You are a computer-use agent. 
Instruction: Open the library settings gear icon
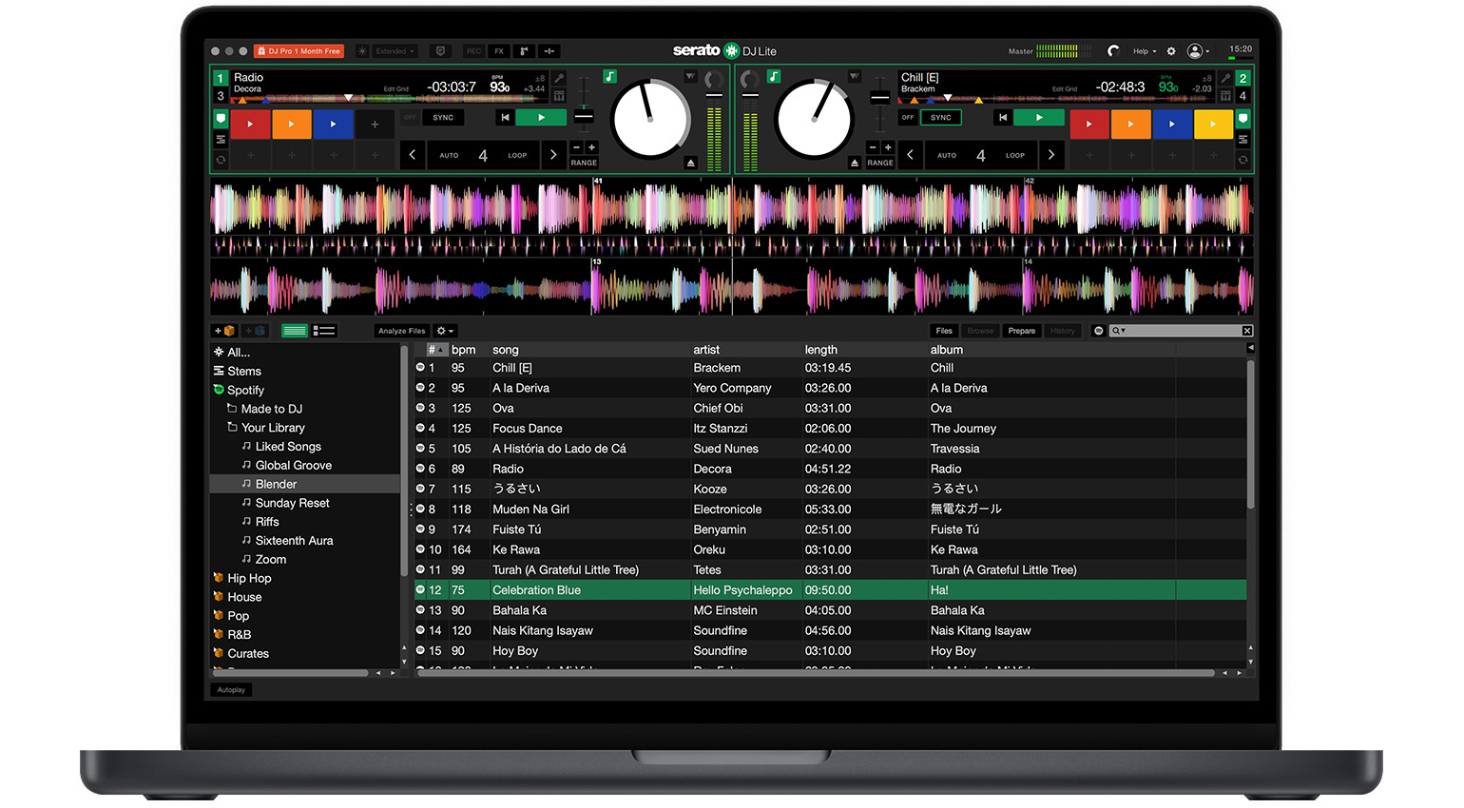pyautogui.click(x=439, y=331)
